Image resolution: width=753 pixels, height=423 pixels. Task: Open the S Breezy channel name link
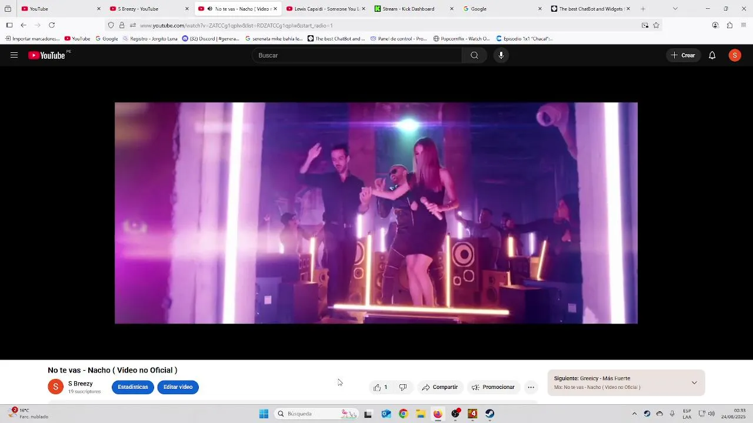[x=81, y=384]
